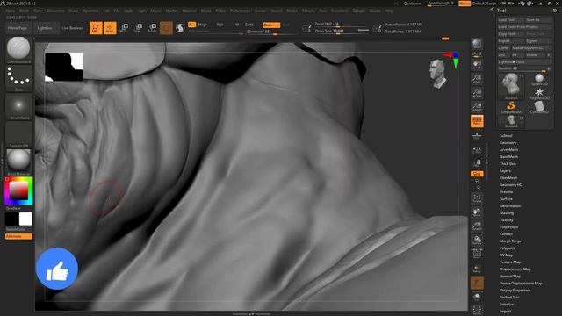Open the Texture Off picker
The image size is (562, 316).
(x=18, y=134)
